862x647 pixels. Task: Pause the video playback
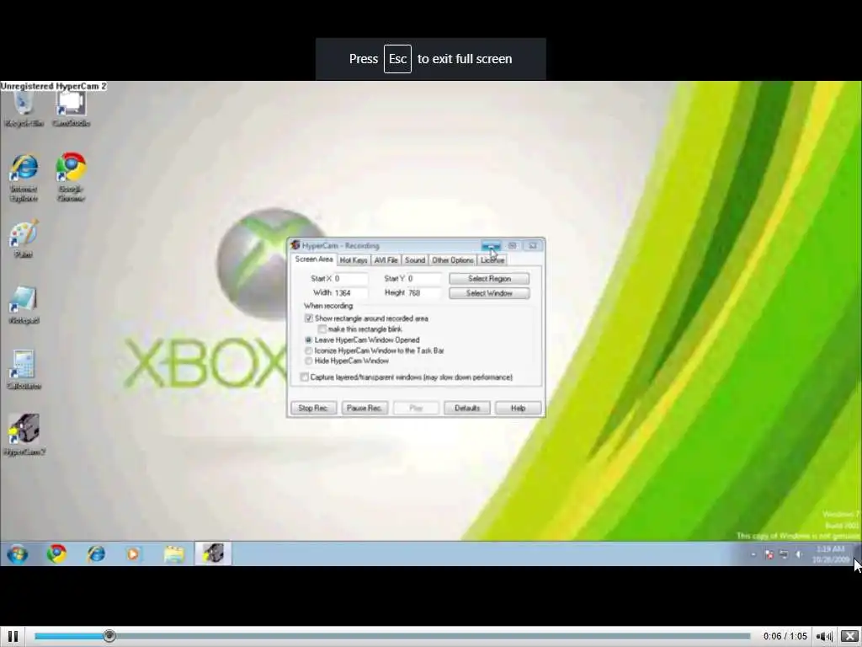click(13, 636)
